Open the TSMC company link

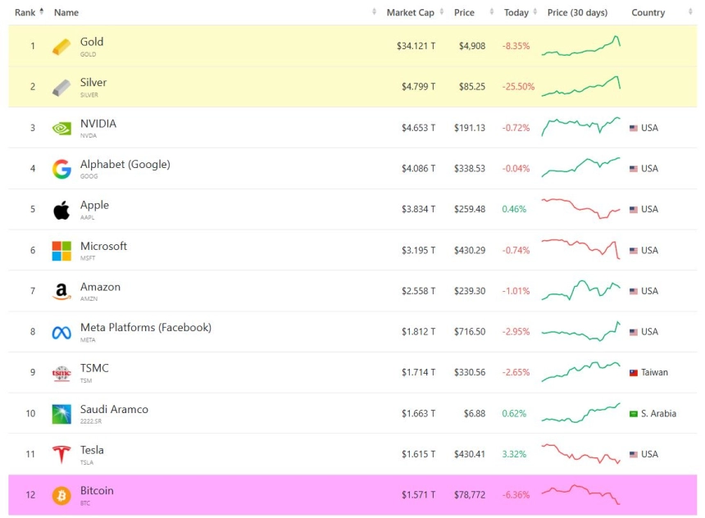(x=94, y=368)
